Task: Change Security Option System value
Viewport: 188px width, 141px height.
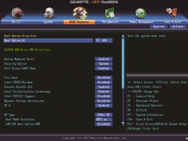Action: tap(104, 64)
